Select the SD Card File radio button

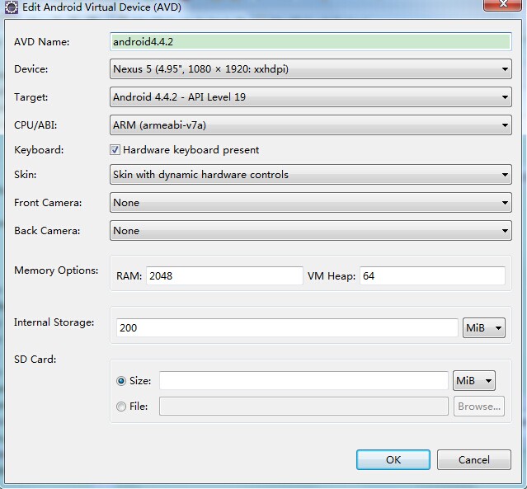tap(121, 407)
